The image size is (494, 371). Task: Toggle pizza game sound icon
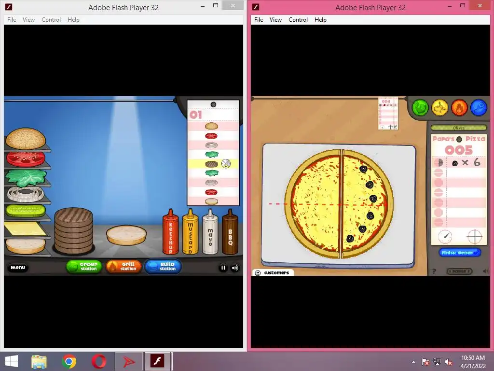point(485,271)
